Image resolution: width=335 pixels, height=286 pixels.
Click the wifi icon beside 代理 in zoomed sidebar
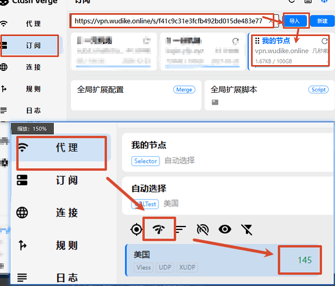point(23,148)
